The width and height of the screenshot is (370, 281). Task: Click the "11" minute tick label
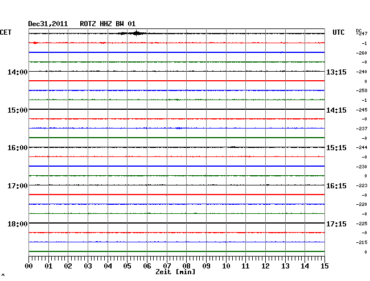245,266
